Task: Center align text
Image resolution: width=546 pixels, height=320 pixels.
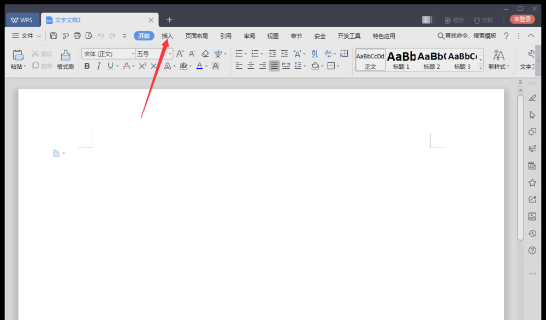Action: tap(251, 66)
